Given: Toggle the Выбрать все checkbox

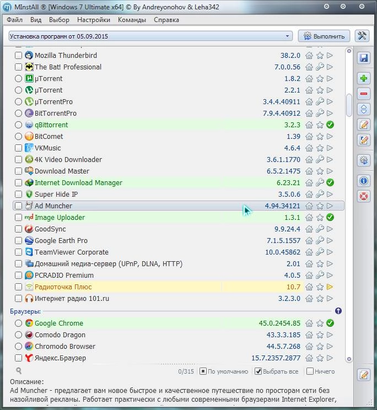Looking at the screenshot, I should click(258, 371).
